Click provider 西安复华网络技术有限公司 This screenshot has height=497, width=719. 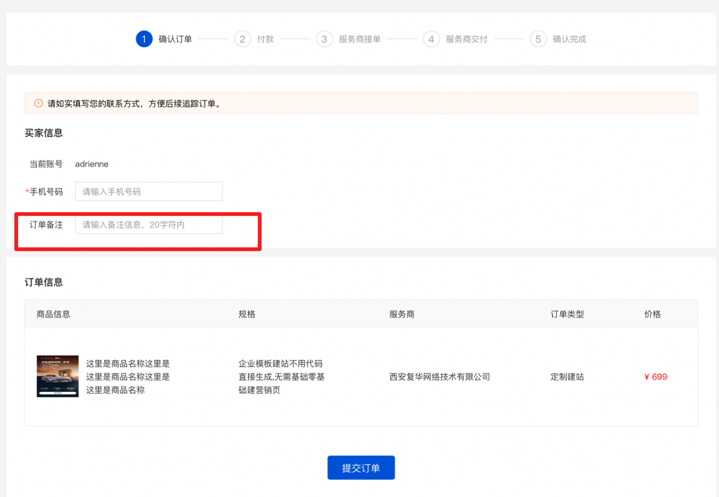[439, 377]
